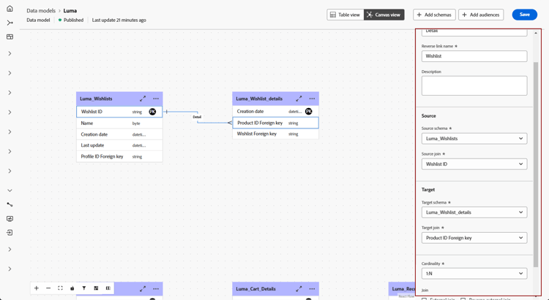Click the link panel vertical scrollbar
549x300 pixels.
(x=536, y=164)
